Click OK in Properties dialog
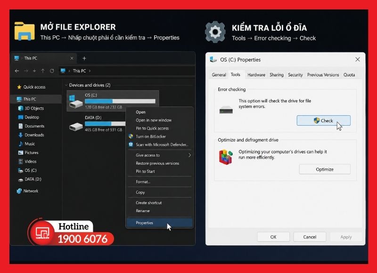Image resolution: width=377 pixels, height=273 pixels. (x=273, y=237)
